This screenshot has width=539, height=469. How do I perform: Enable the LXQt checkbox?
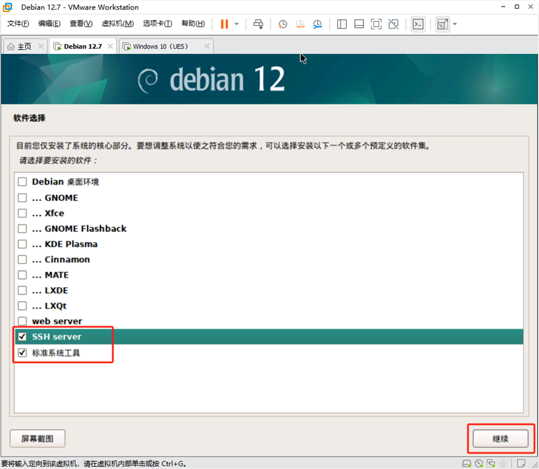tap(23, 306)
